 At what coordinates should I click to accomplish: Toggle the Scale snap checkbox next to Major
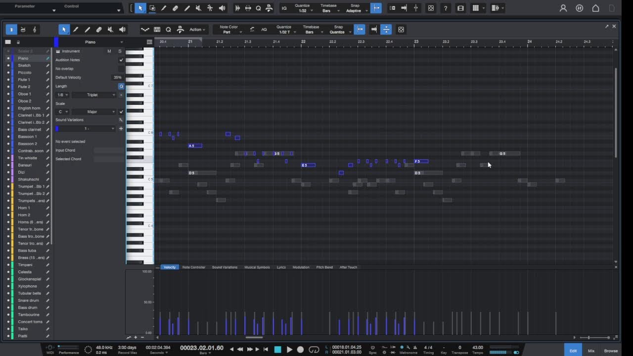(121, 112)
